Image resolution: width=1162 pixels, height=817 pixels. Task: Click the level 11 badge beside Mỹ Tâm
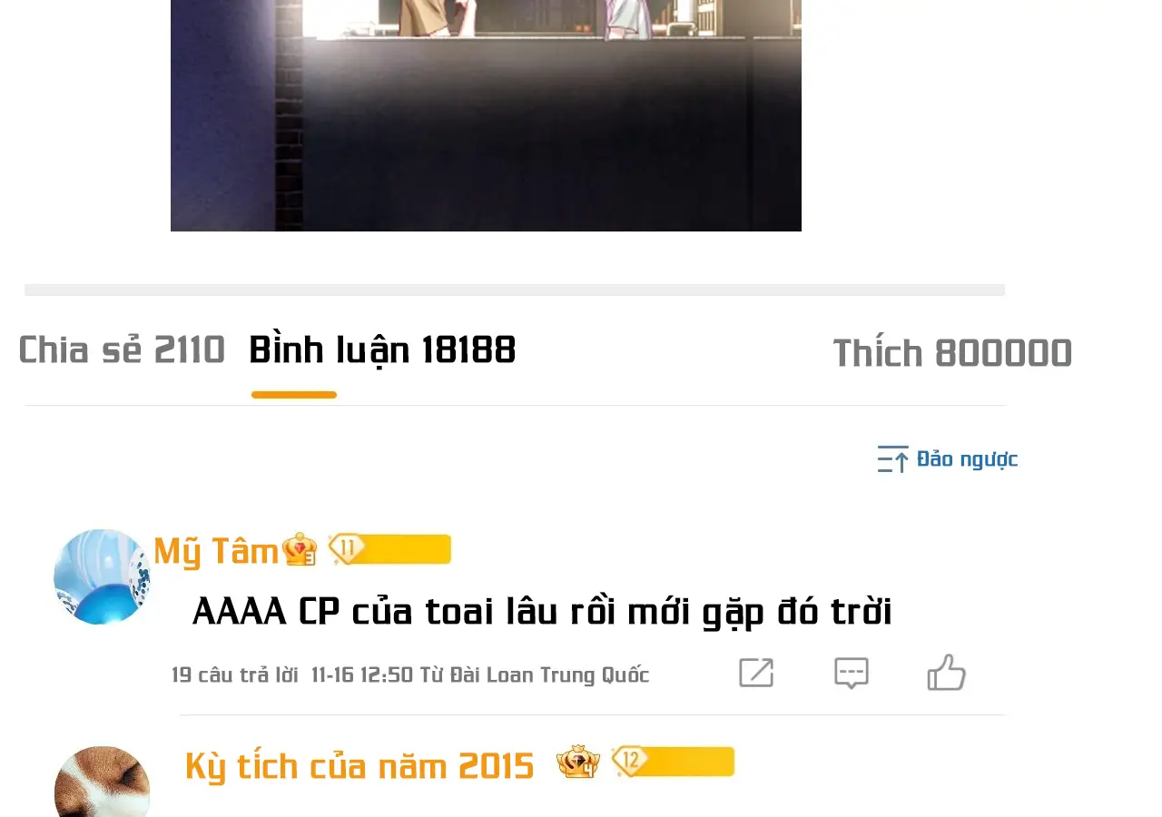(x=389, y=549)
